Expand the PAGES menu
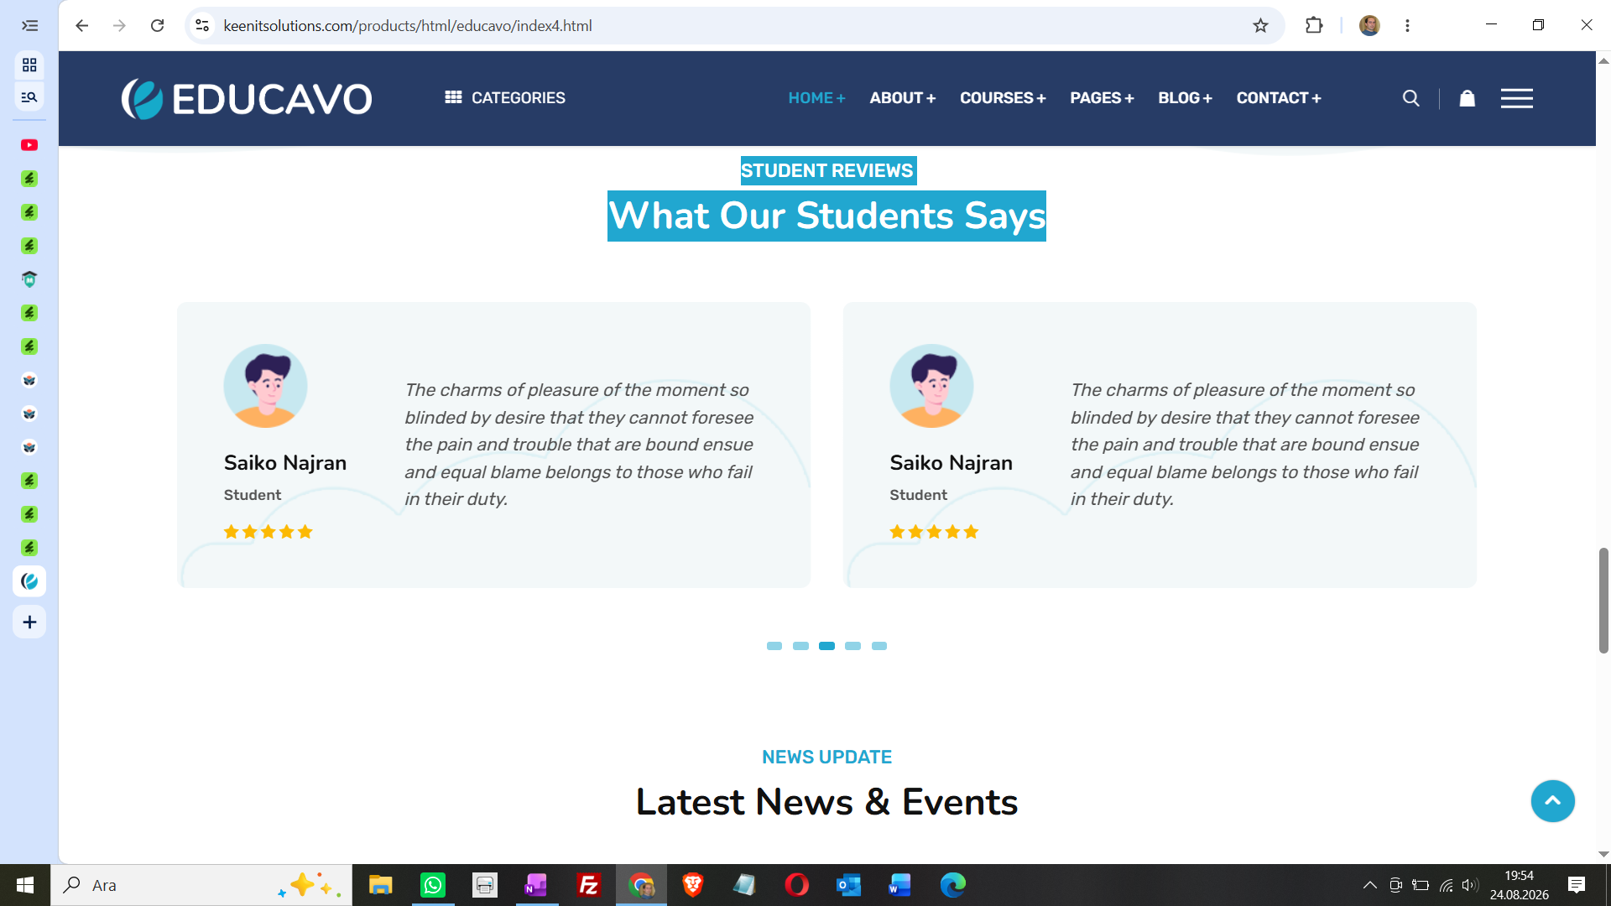The height and width of the screenshot is (906, 1611). pos(1102,98)
